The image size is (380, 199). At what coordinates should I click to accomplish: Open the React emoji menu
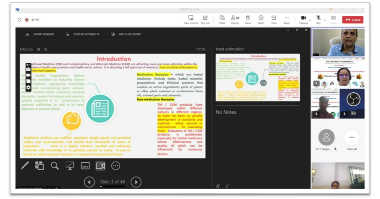point(261,19)
